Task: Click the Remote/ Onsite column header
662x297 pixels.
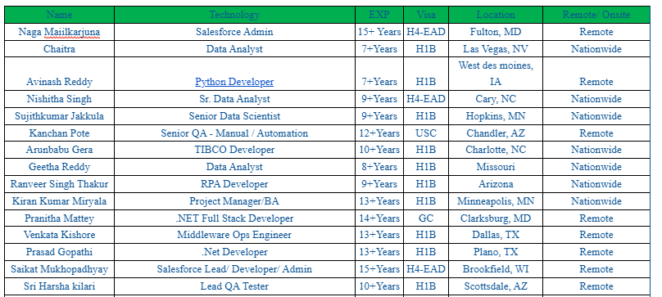Action: click(x=596, y=15)
